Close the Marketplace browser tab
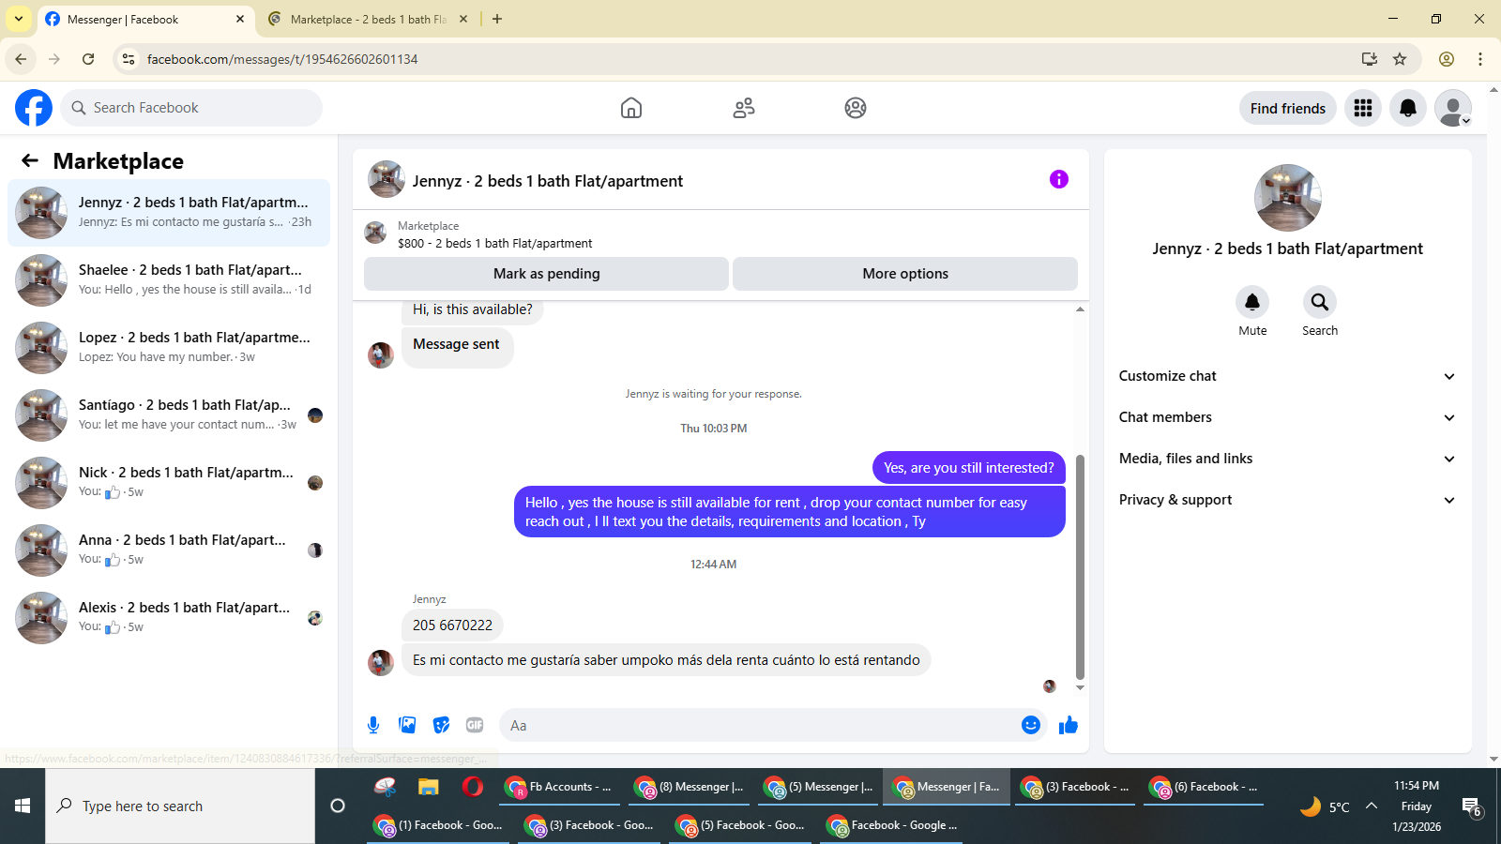This screenshot has height=844, width=1501. 463,19
